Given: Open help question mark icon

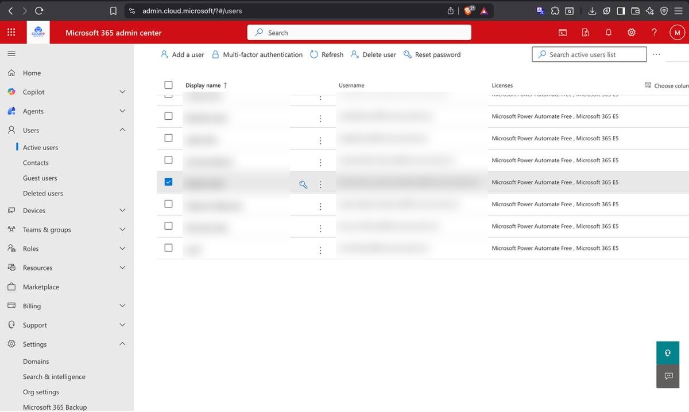Looking at the screenshot, I should [654, 33].
